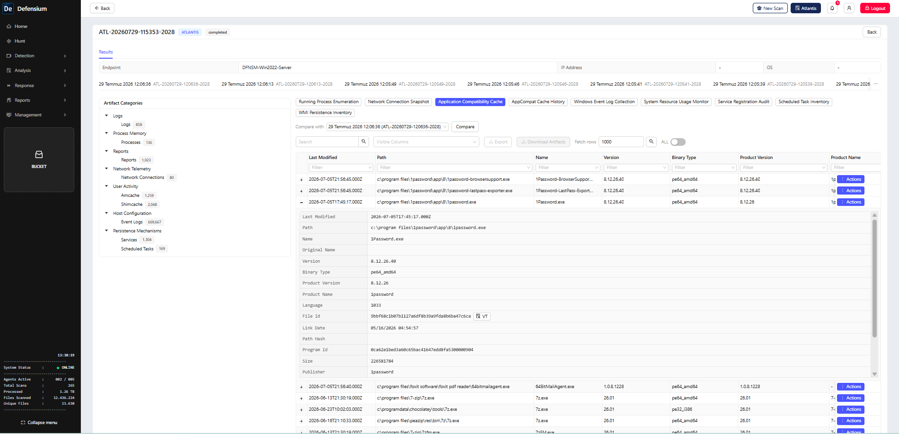Click the BUCKET inbox icon
899x434 pixels.
39,154
